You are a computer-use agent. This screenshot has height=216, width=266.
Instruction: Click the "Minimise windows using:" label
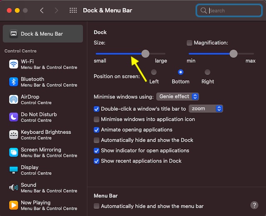pos(123,97)
